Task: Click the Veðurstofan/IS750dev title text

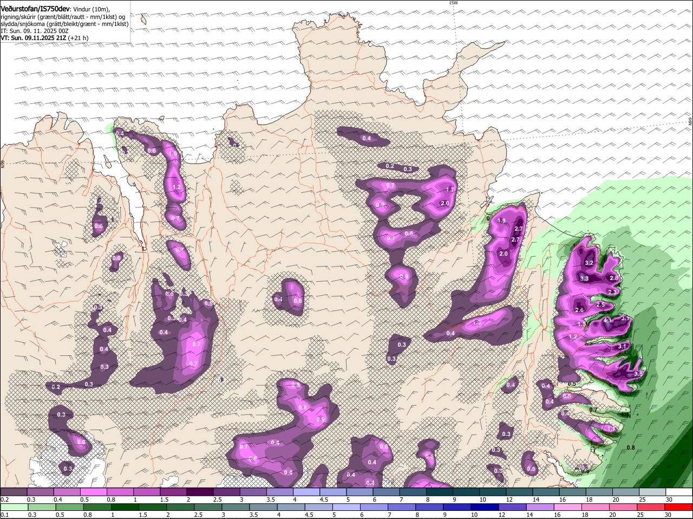Action: coord(35,9)
